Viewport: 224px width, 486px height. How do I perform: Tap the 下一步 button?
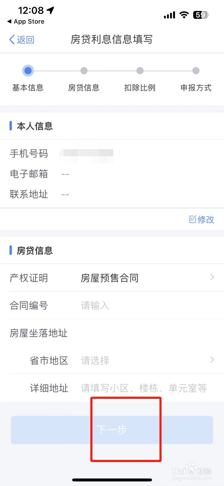[x=112, y=430]
